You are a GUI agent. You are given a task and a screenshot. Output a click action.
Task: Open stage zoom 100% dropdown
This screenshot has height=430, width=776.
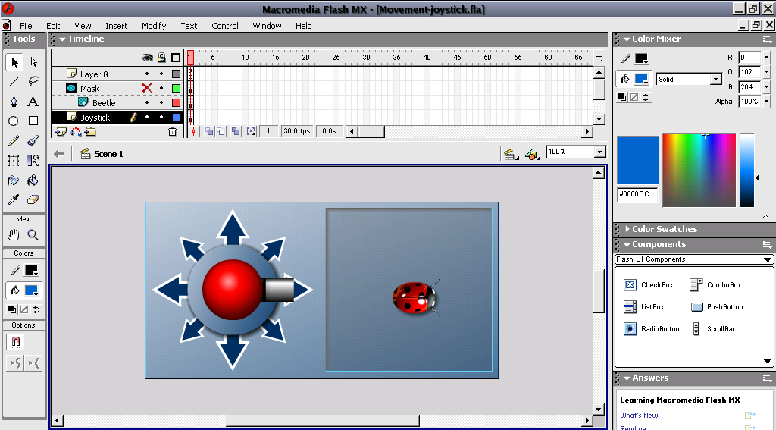click(x=599, y=152)
